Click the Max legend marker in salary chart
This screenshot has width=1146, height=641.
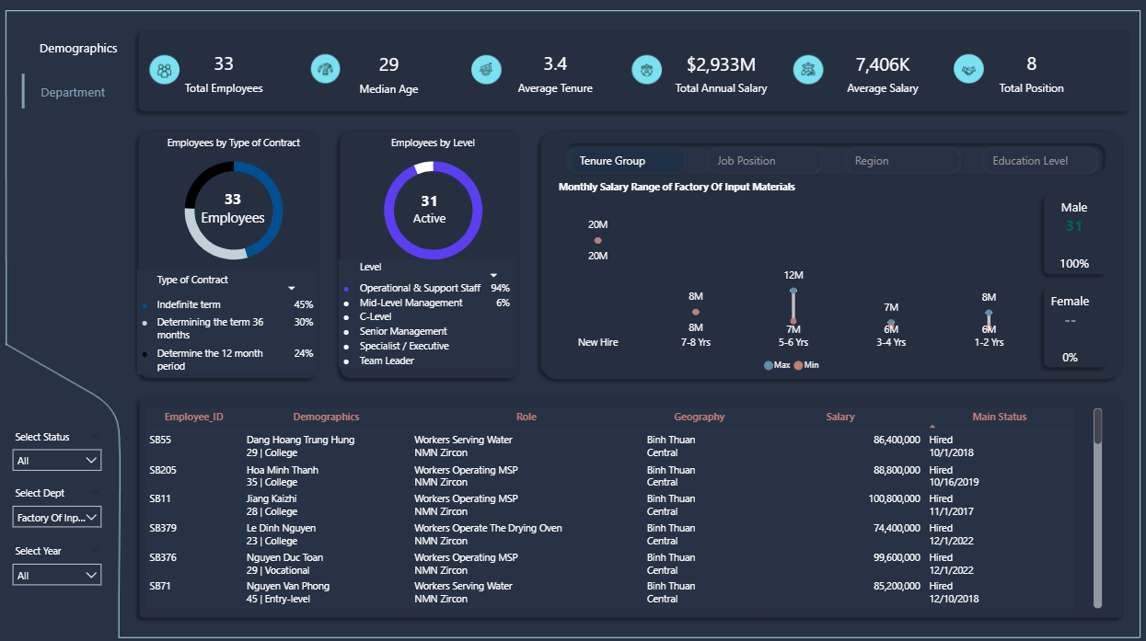769,365
